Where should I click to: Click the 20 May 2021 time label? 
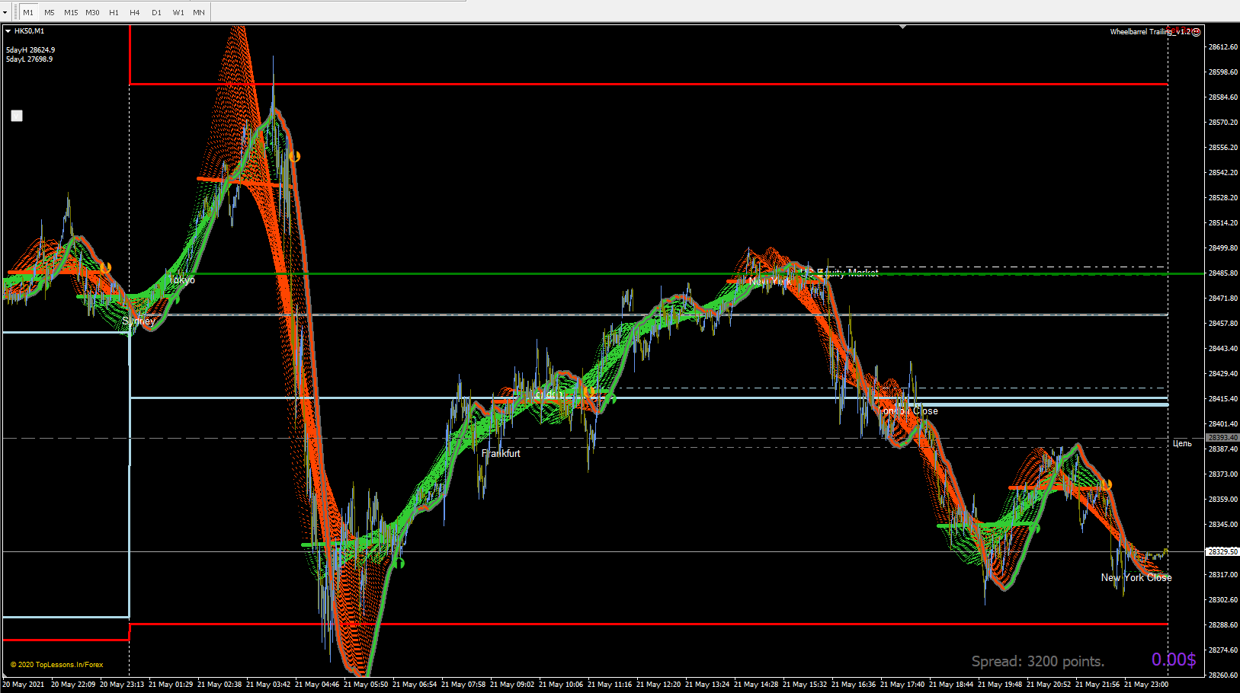click(x=24, y=685)
